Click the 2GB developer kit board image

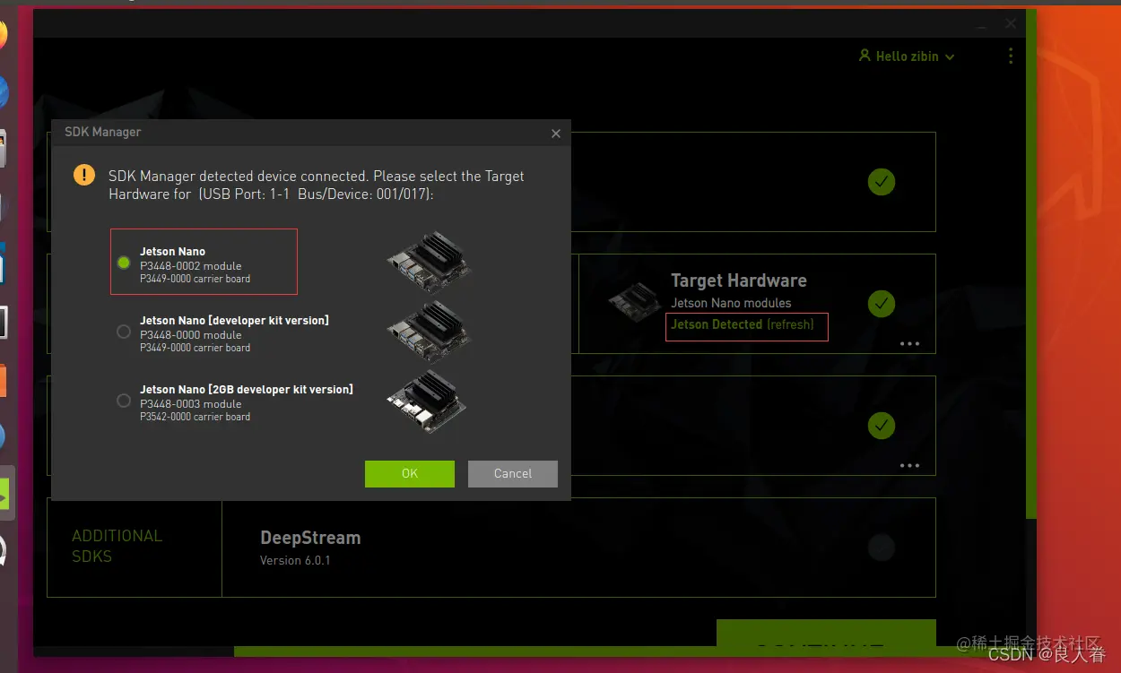click(x=428, y=401)
